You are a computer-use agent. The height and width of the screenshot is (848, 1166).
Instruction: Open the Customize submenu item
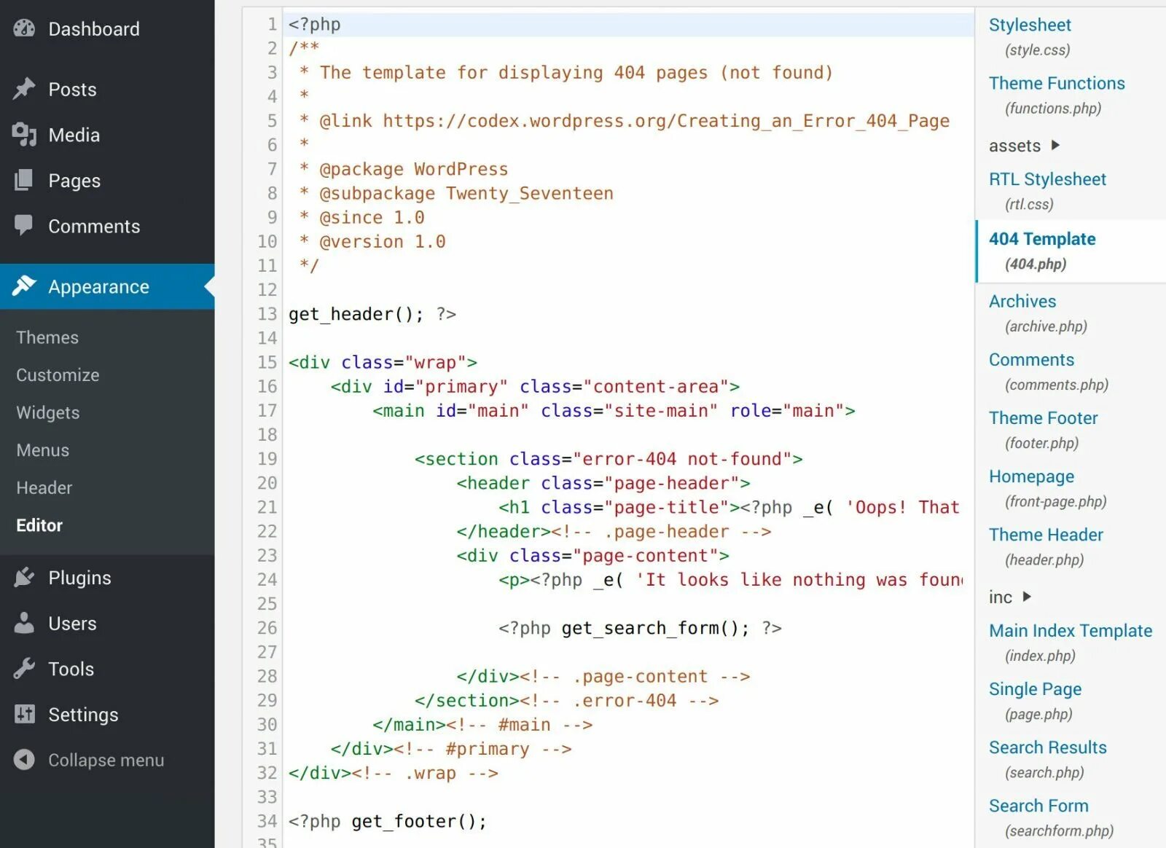point(58,374)
